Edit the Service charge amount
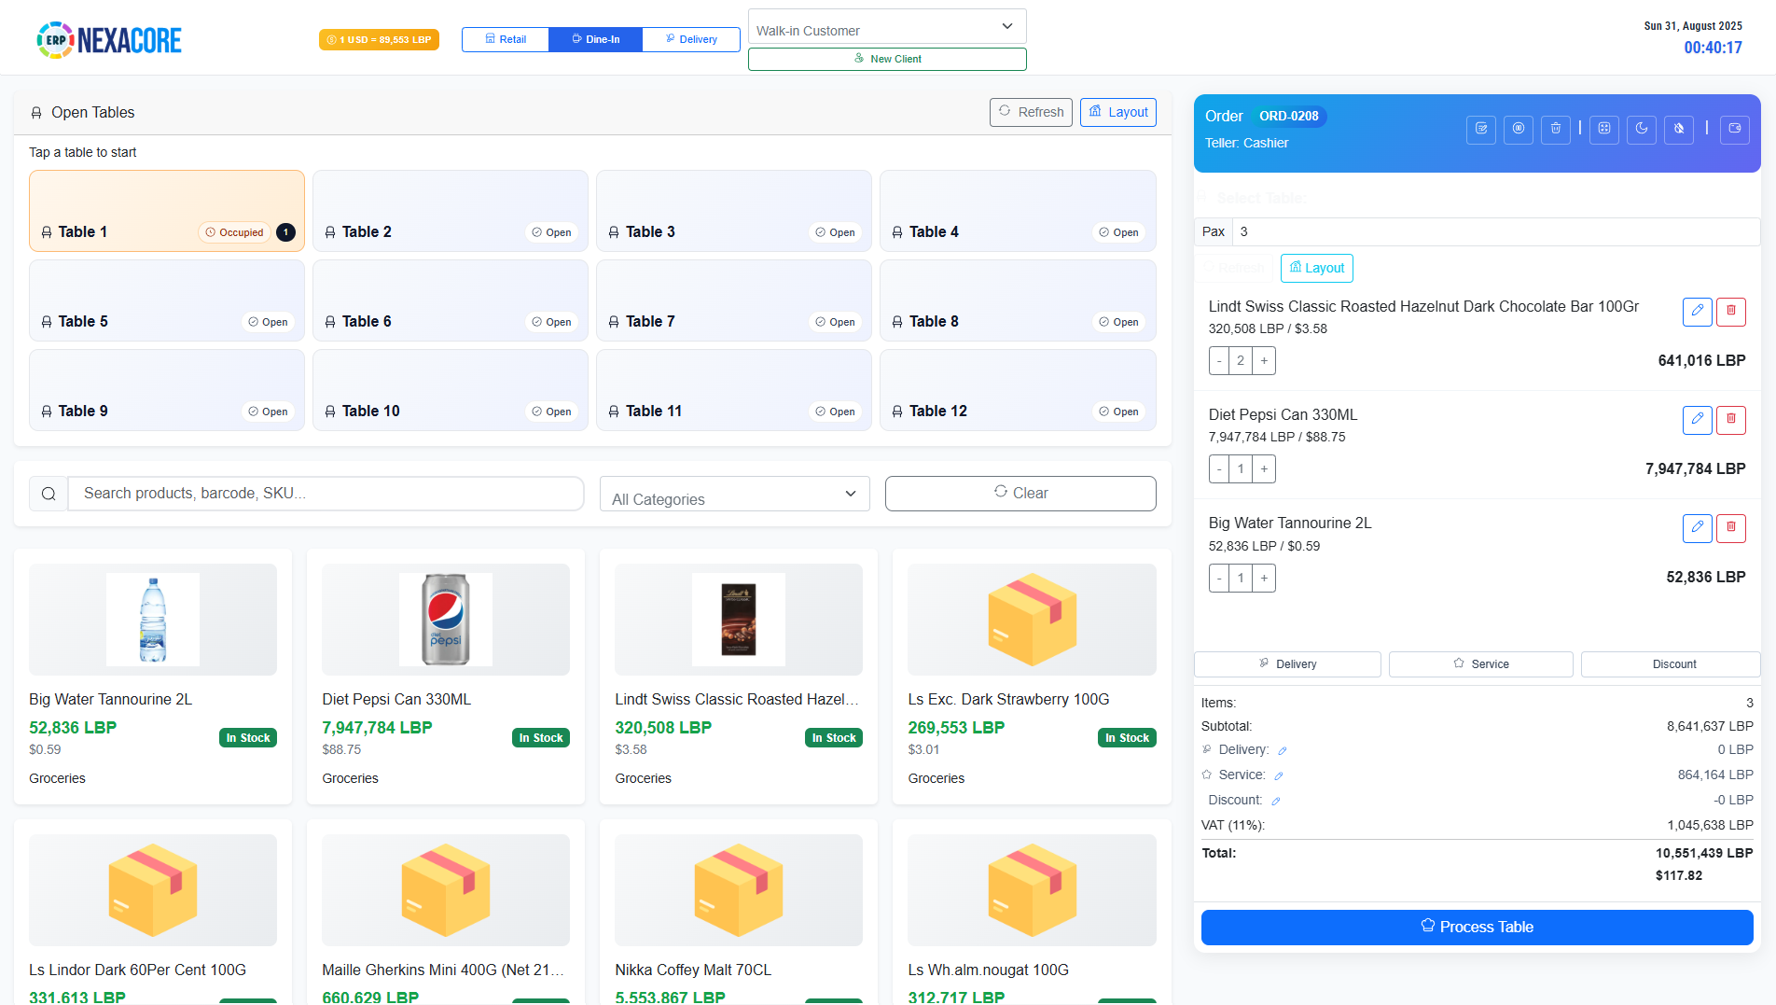 pyautogui.click(x=1279, y=775)
